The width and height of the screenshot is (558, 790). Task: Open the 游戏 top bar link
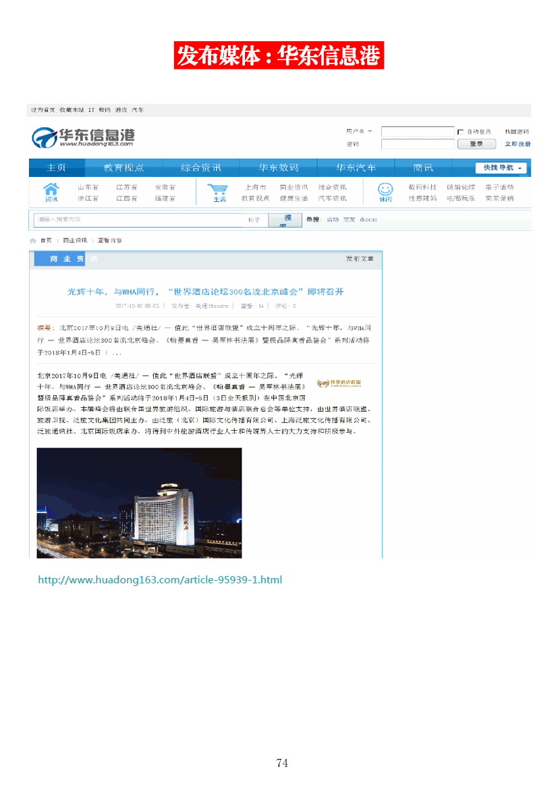point(121,110)
